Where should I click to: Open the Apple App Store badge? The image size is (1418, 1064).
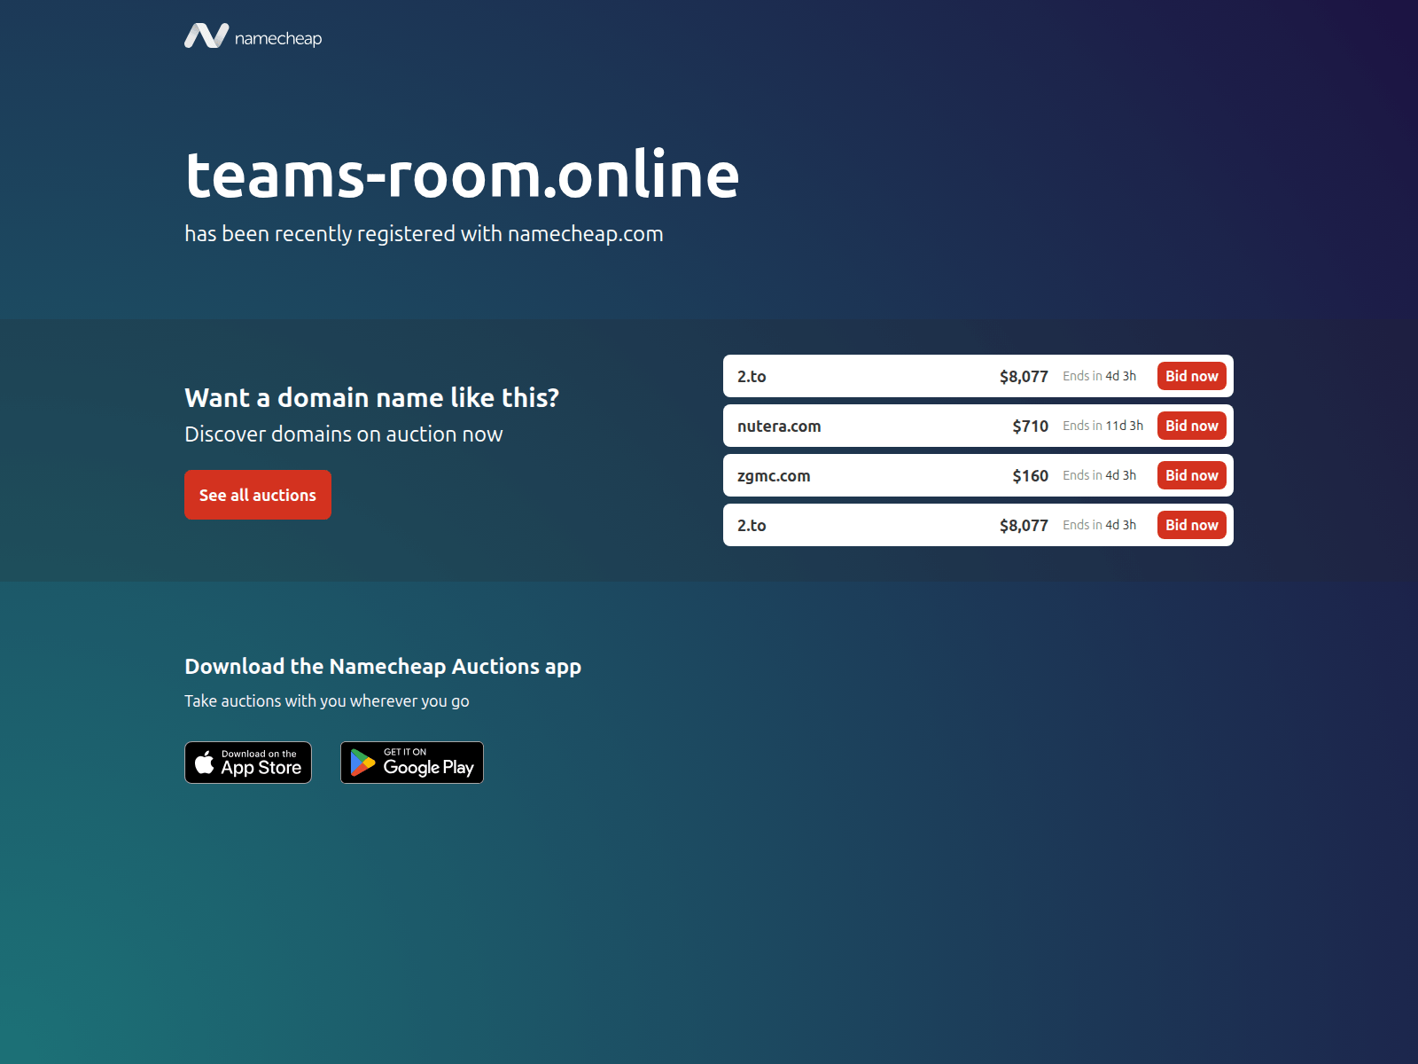[248, 763]
